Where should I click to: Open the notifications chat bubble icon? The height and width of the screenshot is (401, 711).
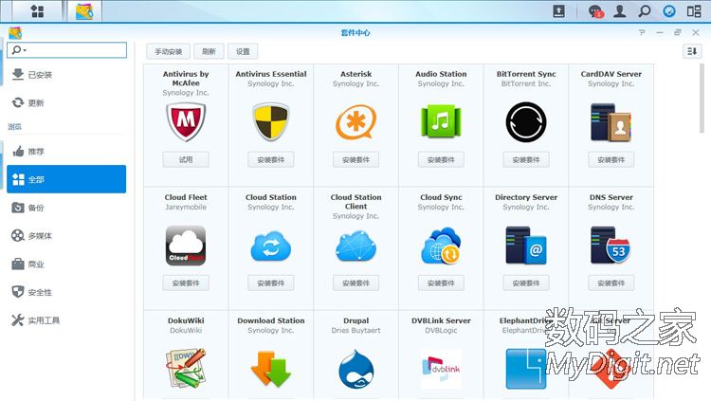click(x=595, y=10)
